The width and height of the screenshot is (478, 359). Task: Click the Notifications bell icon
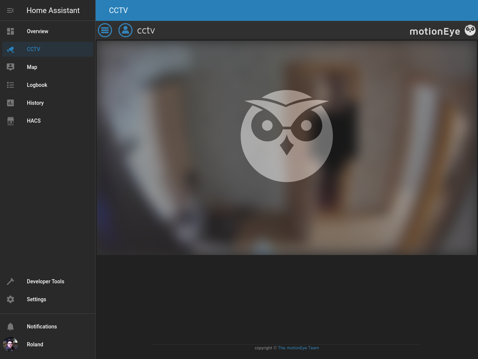(x=10, y=327)
